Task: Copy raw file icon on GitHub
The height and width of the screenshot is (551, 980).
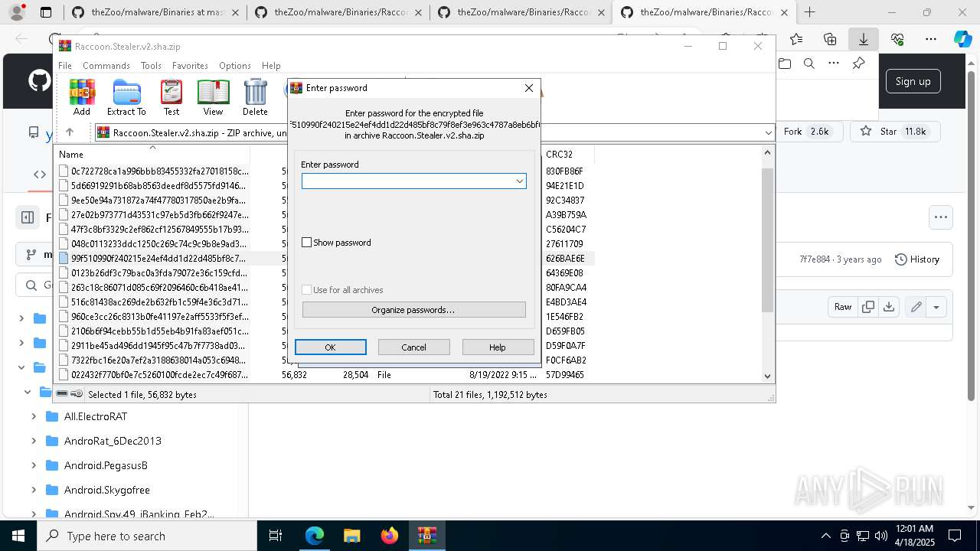Action: (868, 307)
